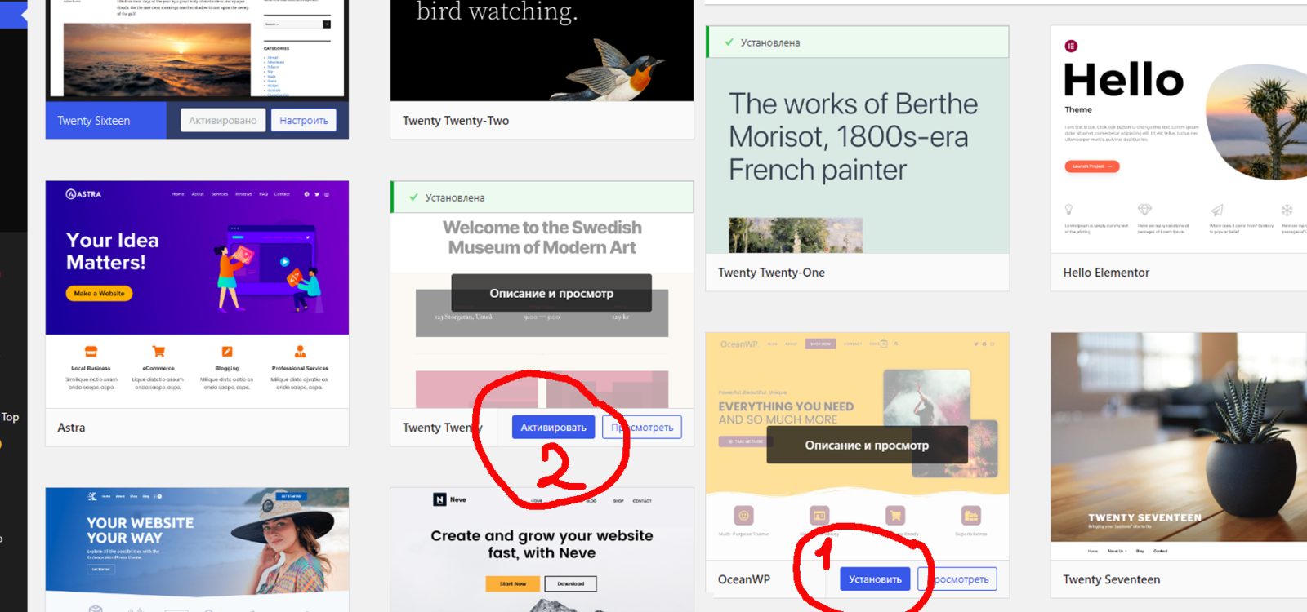This screenshot has height=612, width=1307.
Task: Open Описание и просмотр overlay on OceanWP
Action: pos(867,445)
